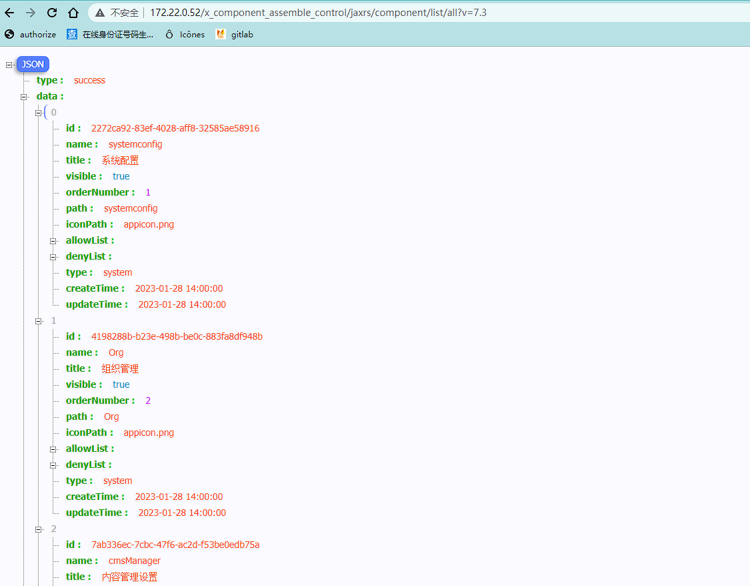Toggle allowList under systemconfig entry
This screenshot has height=586, width=750.
click(x=53, y=240)
